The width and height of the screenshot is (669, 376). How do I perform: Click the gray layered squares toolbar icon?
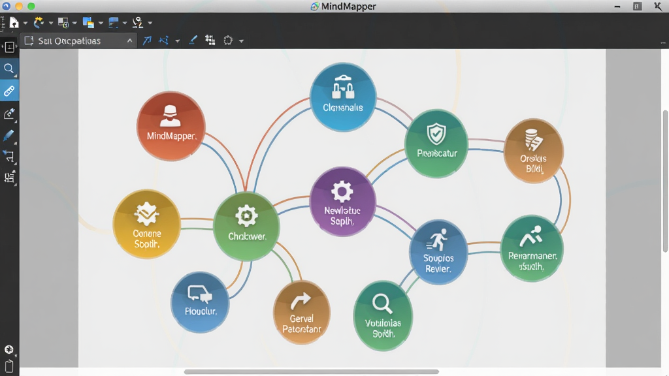pos(63,23)
